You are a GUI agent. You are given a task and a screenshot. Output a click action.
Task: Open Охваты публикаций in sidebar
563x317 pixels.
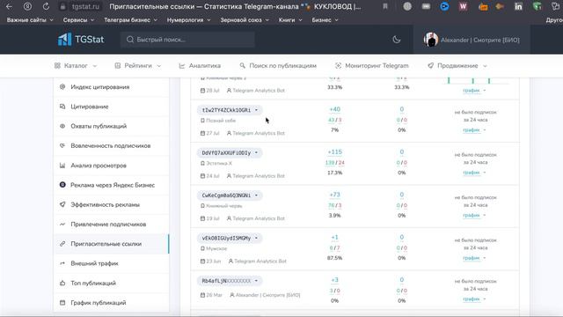[112, 126]
